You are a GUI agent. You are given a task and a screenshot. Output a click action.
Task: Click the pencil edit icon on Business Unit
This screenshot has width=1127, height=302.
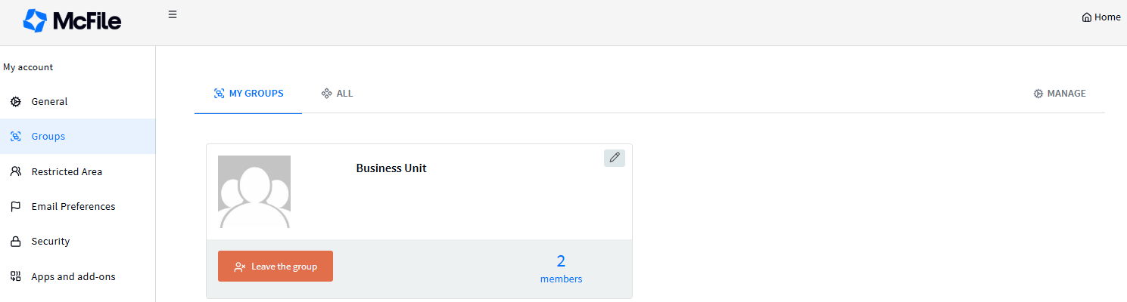pos(615,157)
